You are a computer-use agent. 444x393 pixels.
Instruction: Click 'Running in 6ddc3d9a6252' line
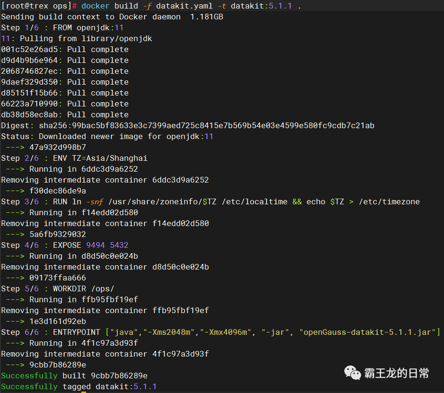[72, 169]
